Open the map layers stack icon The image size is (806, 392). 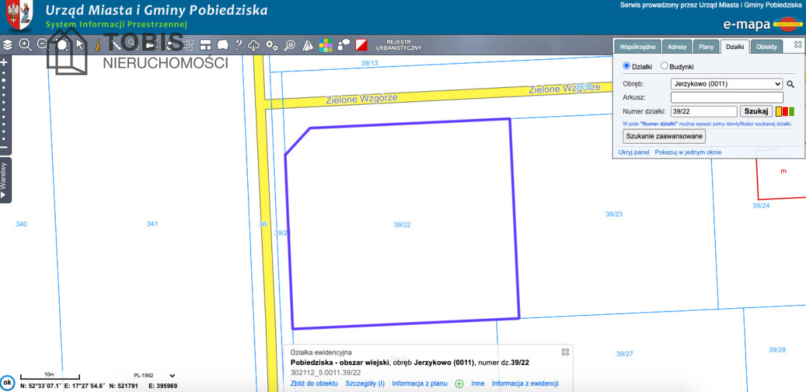(7, 45)
